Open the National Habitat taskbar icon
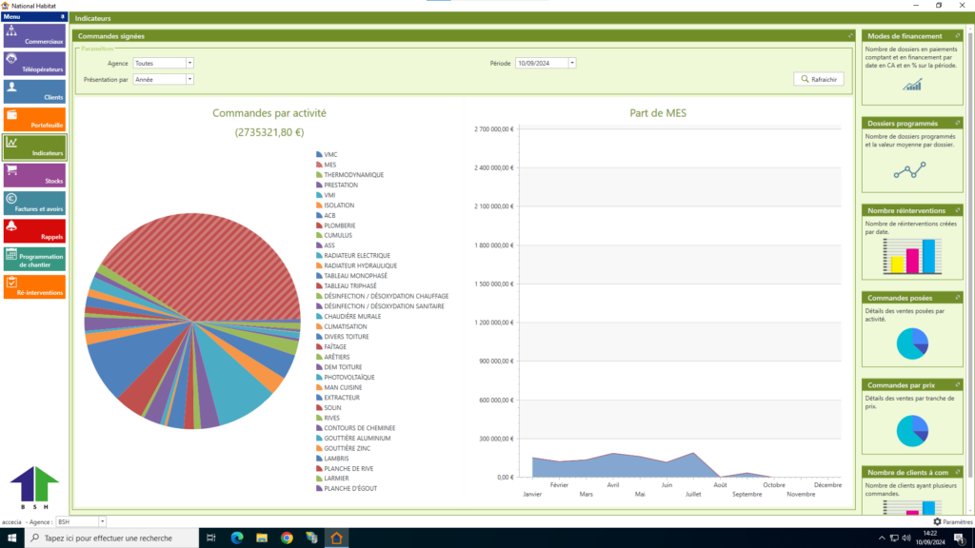This screenshot has width=975, height=548. [x=336, y=538]
